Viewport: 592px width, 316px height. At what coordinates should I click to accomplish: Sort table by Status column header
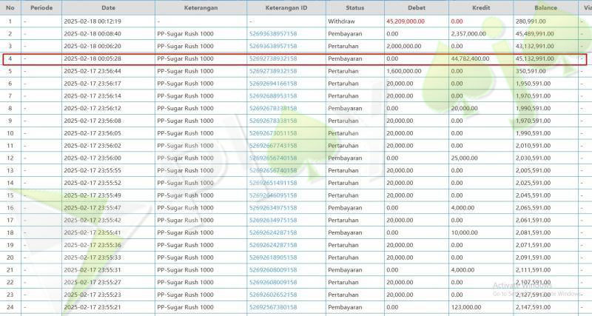pyautogui.click(x=354, y=7)
